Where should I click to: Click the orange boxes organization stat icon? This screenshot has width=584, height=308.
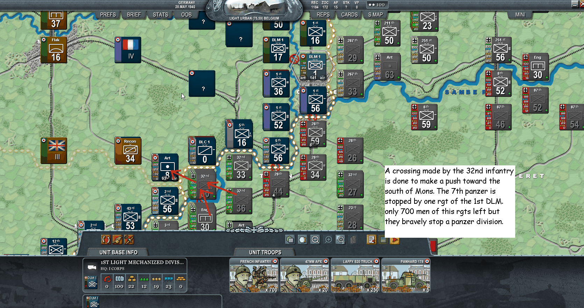pyautogui.click(x=132, y=279)
